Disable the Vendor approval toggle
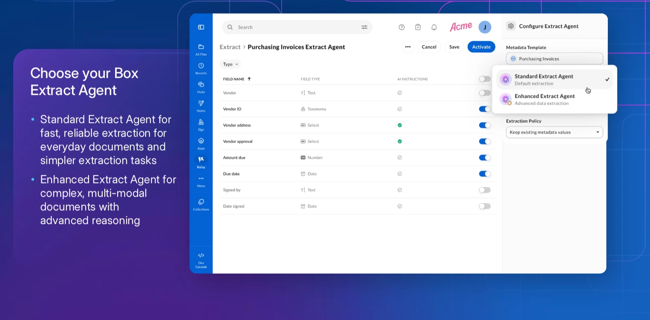Image resolution: width=650 pixels, height=320 pixels. (485, 141)
